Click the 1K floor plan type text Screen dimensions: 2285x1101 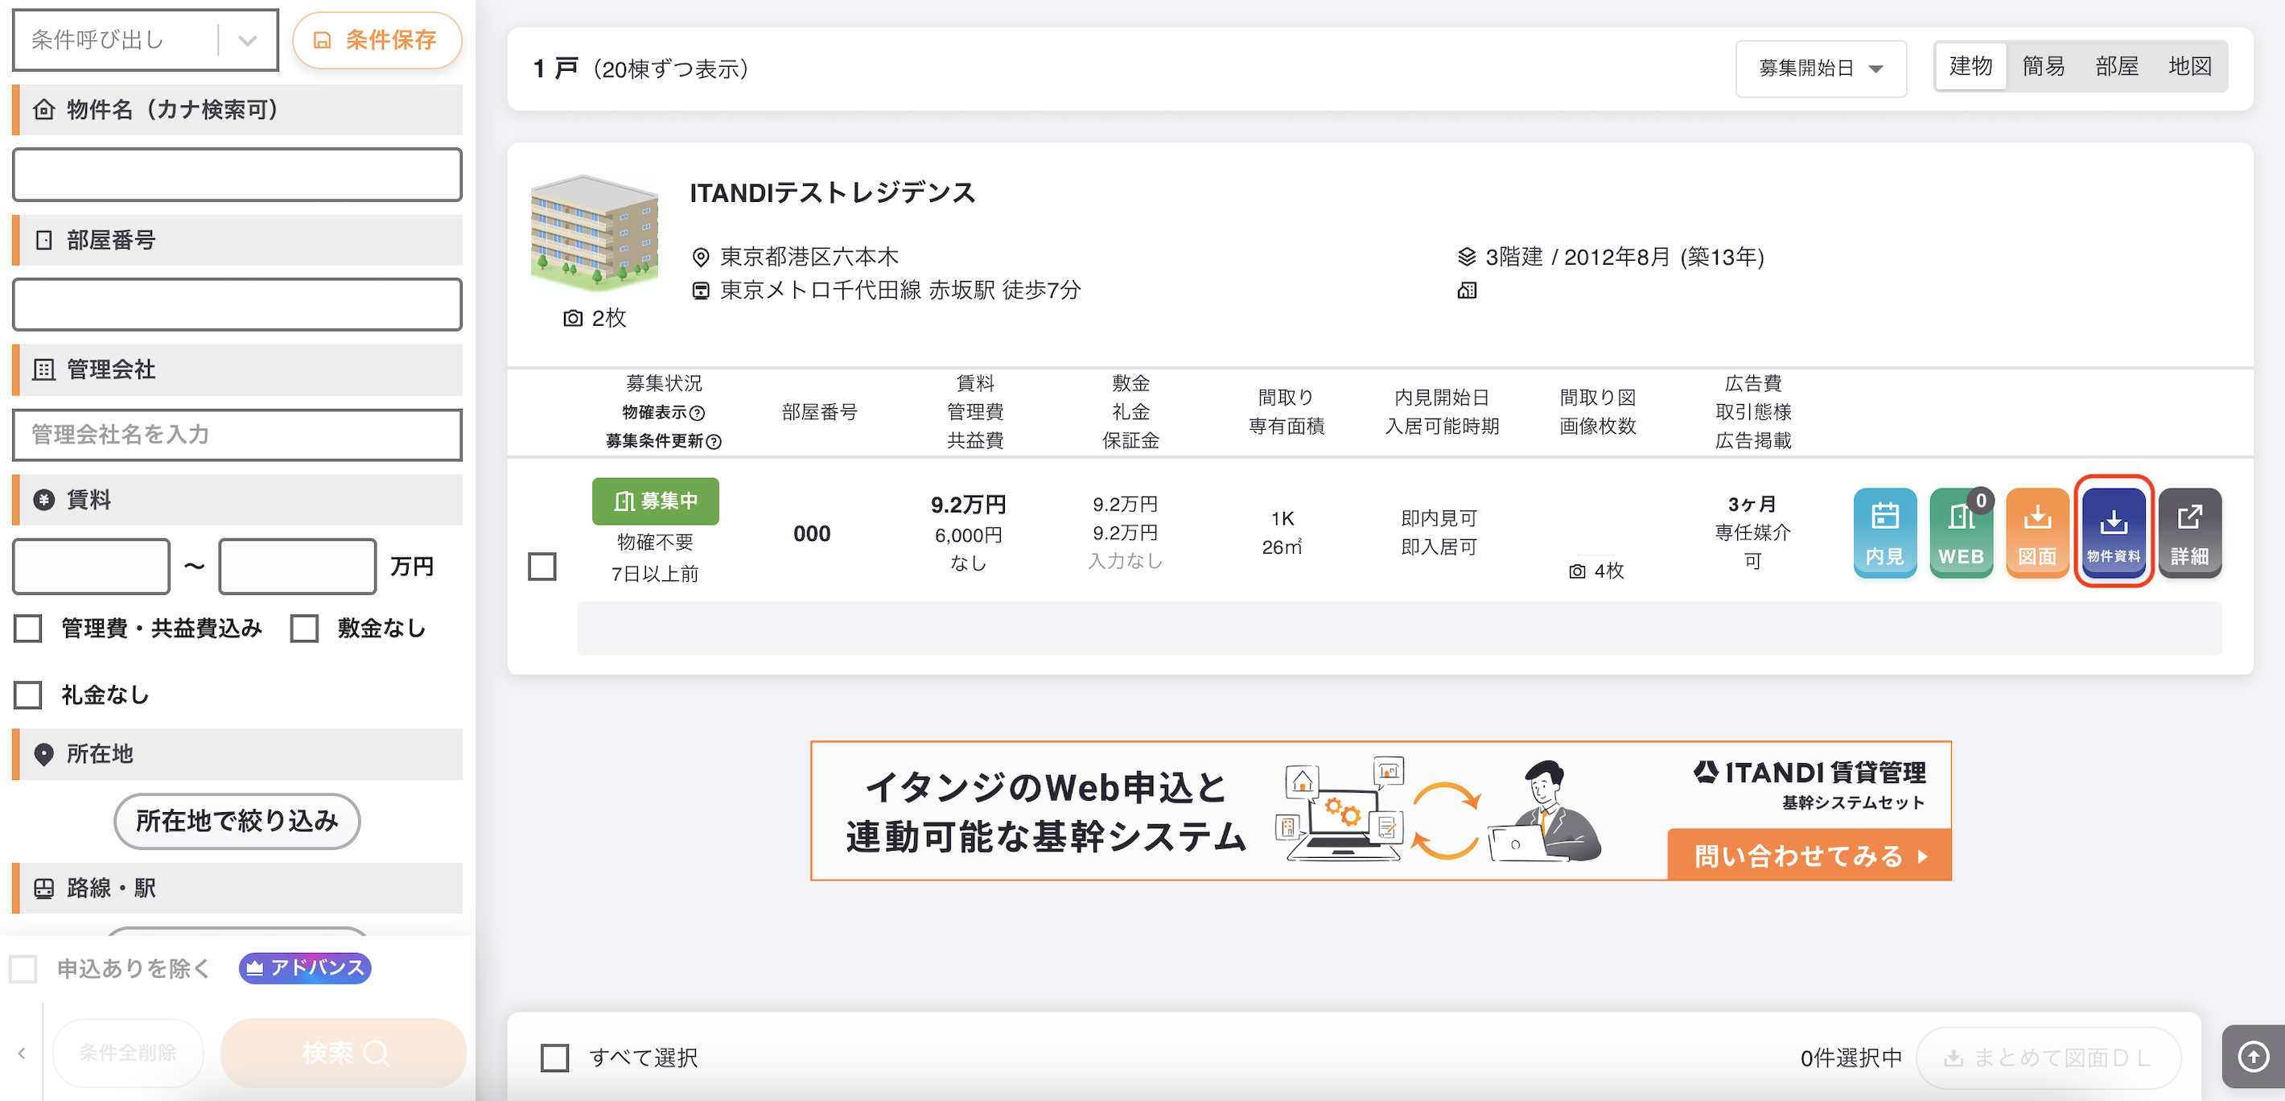tap(1282, 518)
